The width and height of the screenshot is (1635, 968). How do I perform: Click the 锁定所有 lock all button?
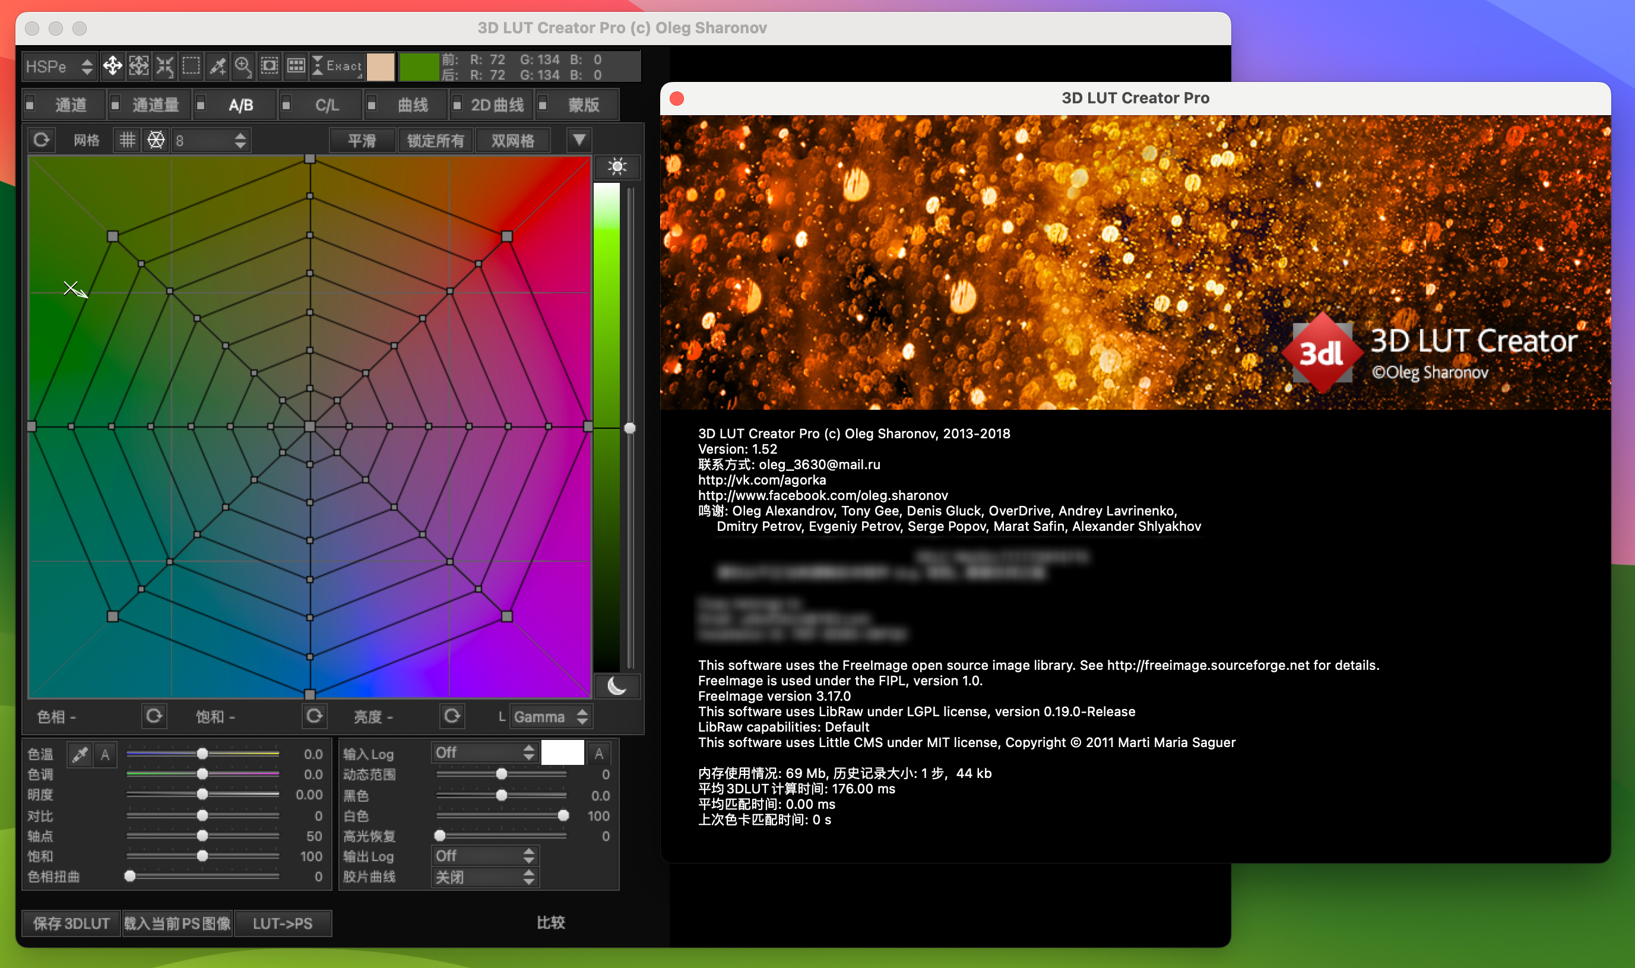click(436, 140)
